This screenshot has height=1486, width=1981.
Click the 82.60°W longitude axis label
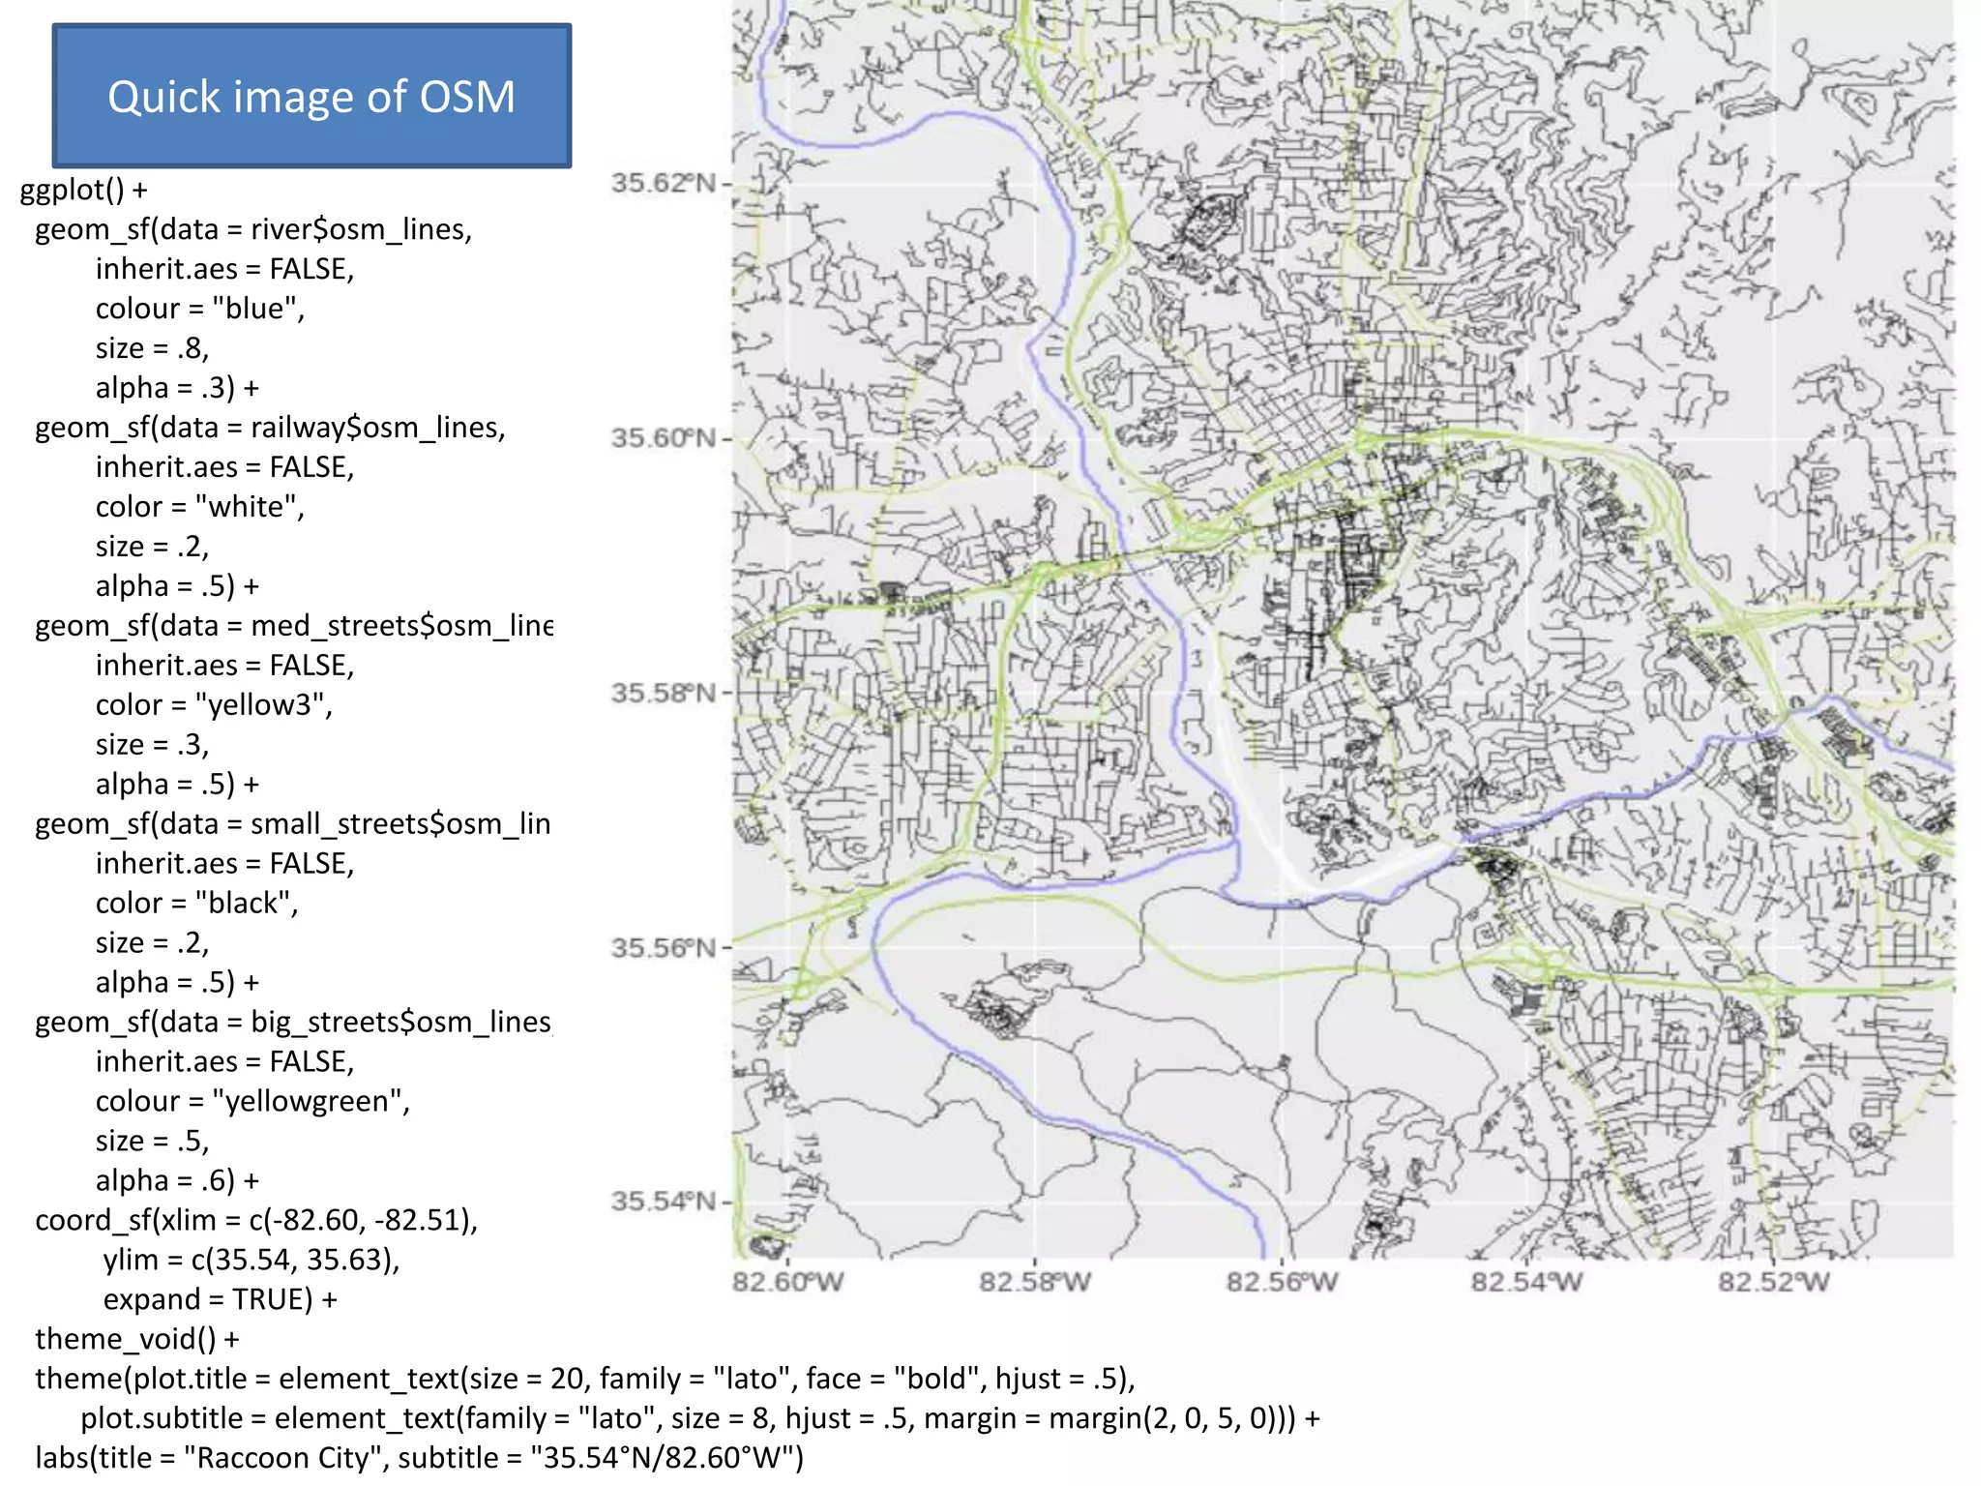(787, 1283)
